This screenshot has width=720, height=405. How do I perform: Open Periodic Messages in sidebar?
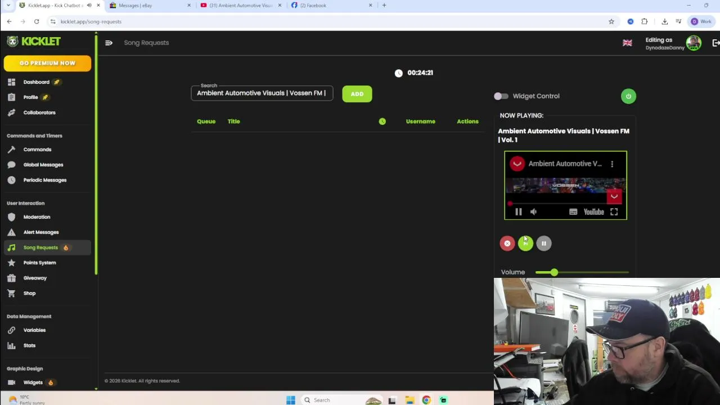coord(44,180)
